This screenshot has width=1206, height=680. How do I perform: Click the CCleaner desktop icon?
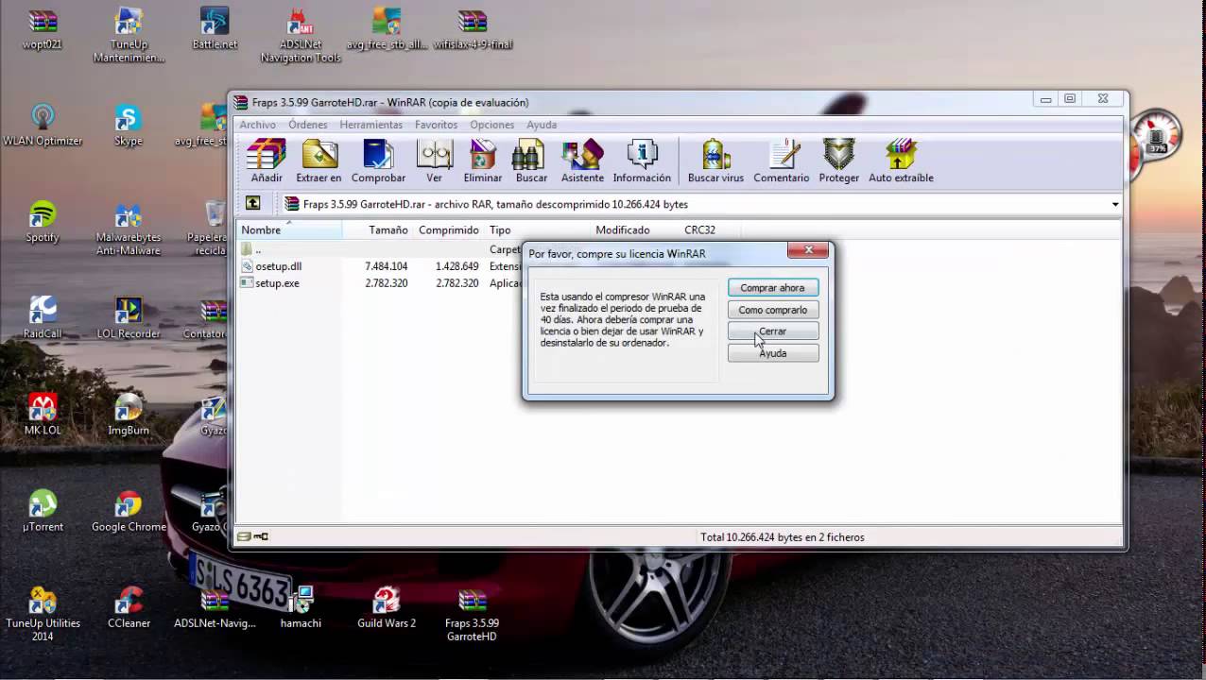coord(129,606)
